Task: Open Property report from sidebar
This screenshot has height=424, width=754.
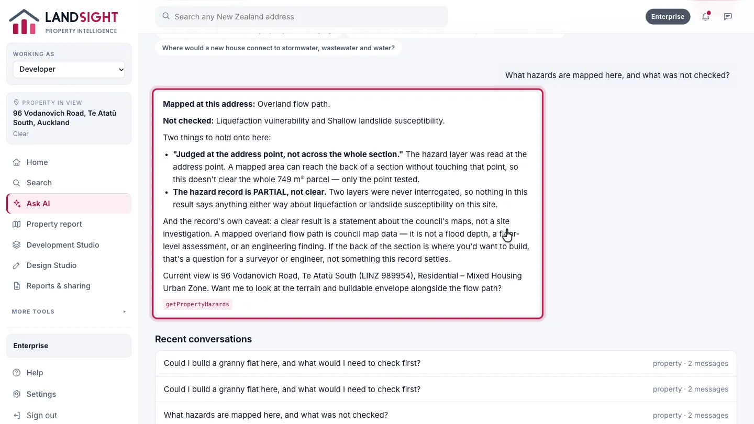Action: 69,224
